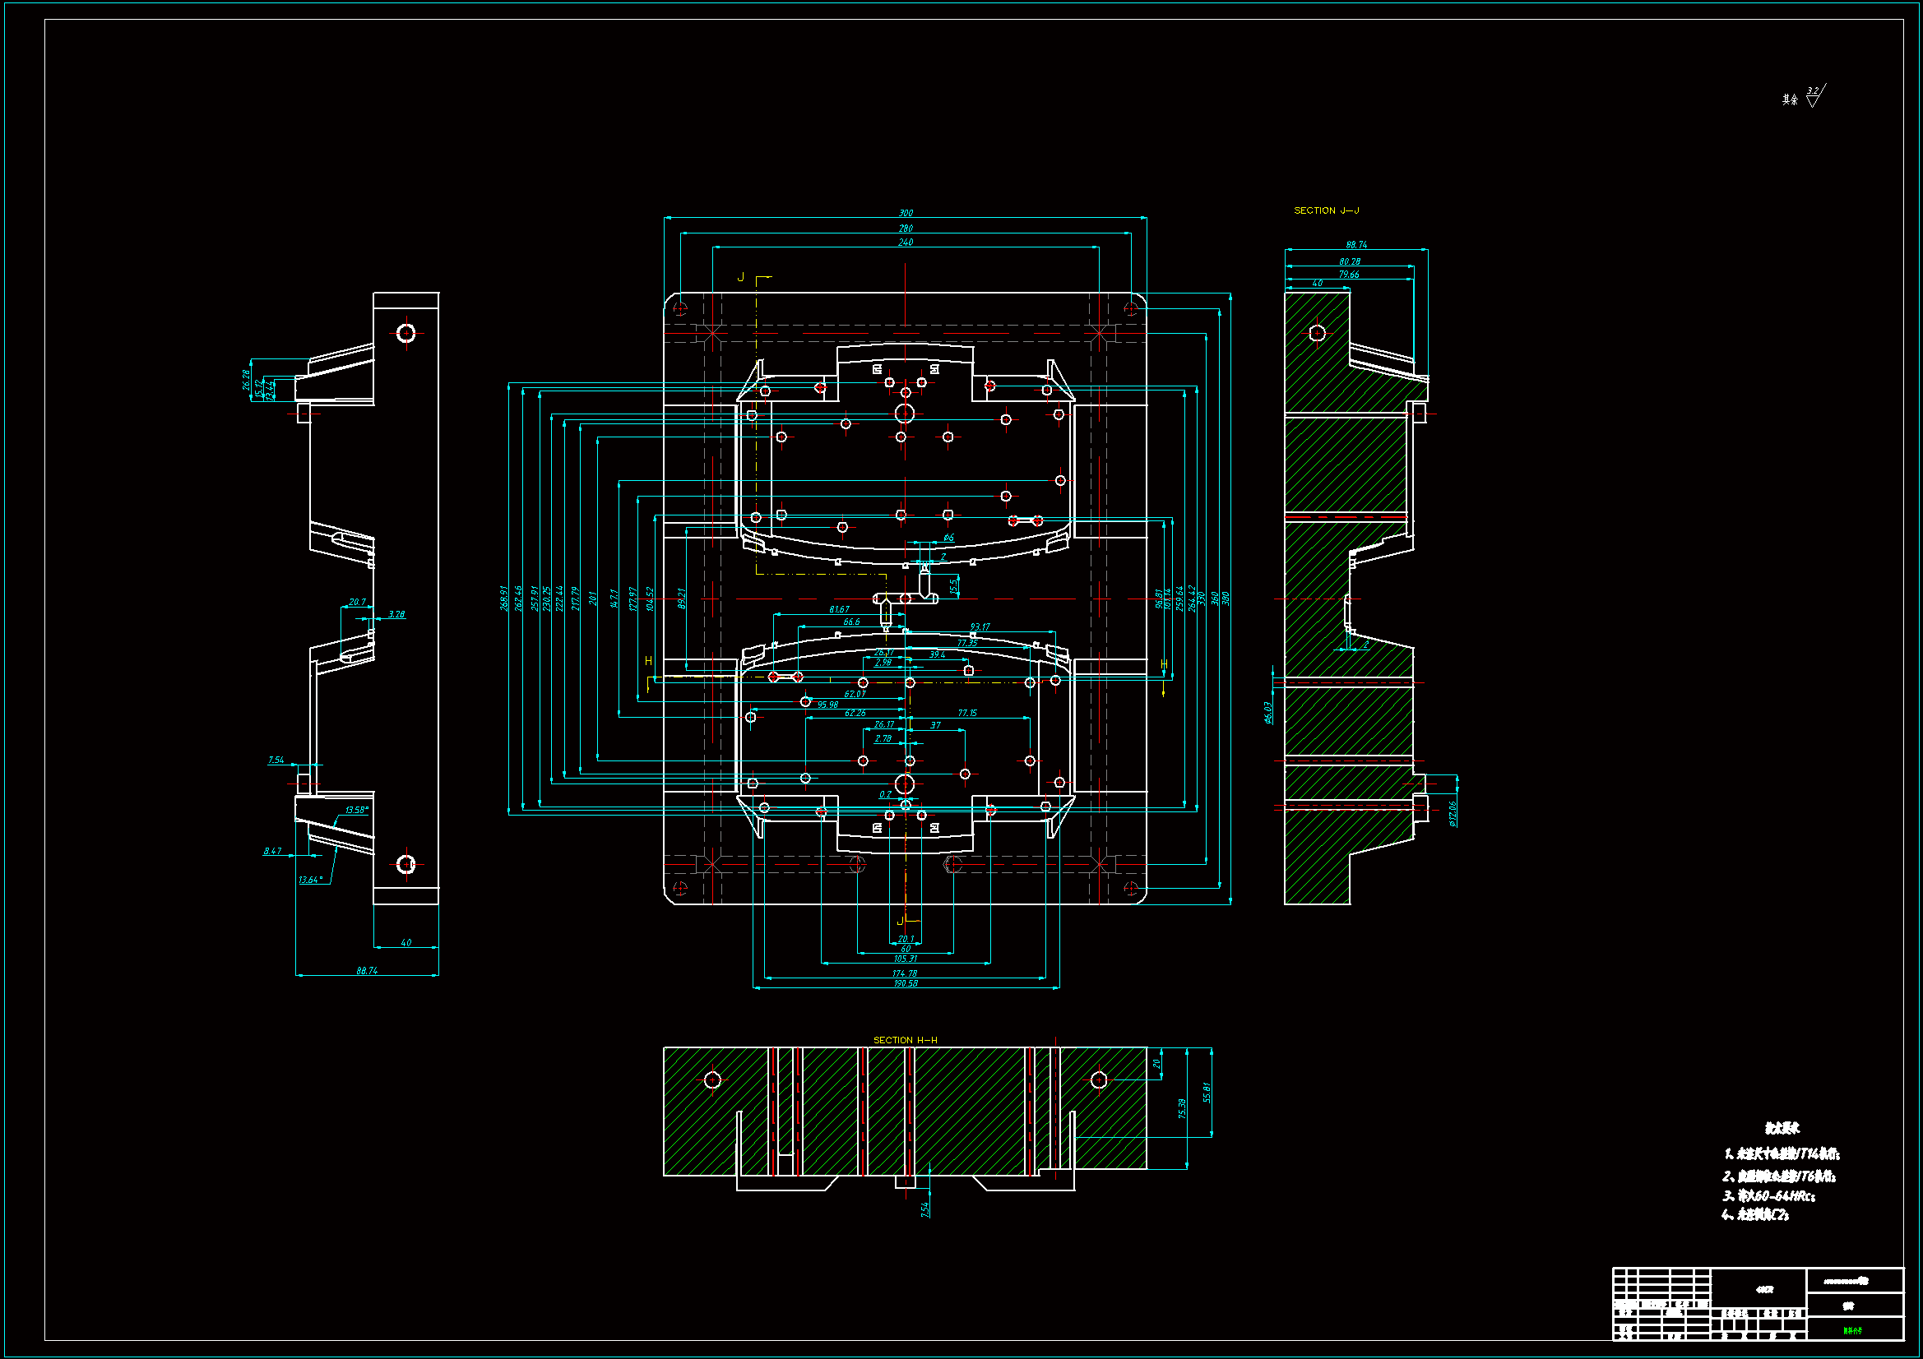Click the green text in title block
The width and height of the screenshot is (1923, 1359).
1852,1330
